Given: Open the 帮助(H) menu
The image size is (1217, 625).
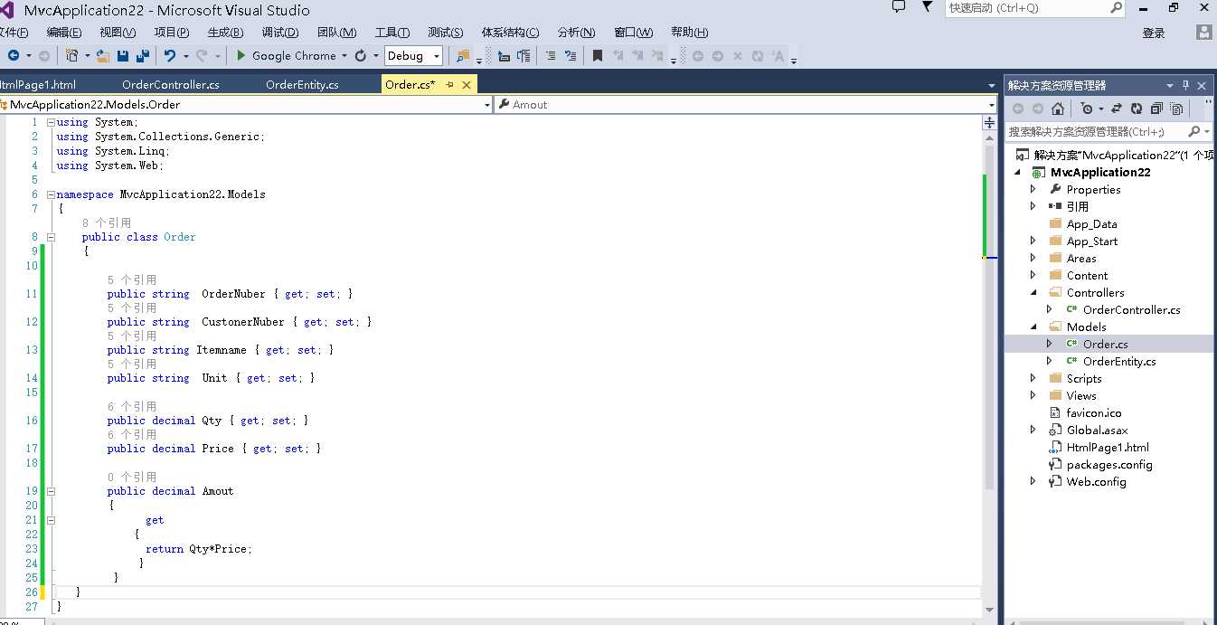Looking at the screenshot, I should (690, 33).
